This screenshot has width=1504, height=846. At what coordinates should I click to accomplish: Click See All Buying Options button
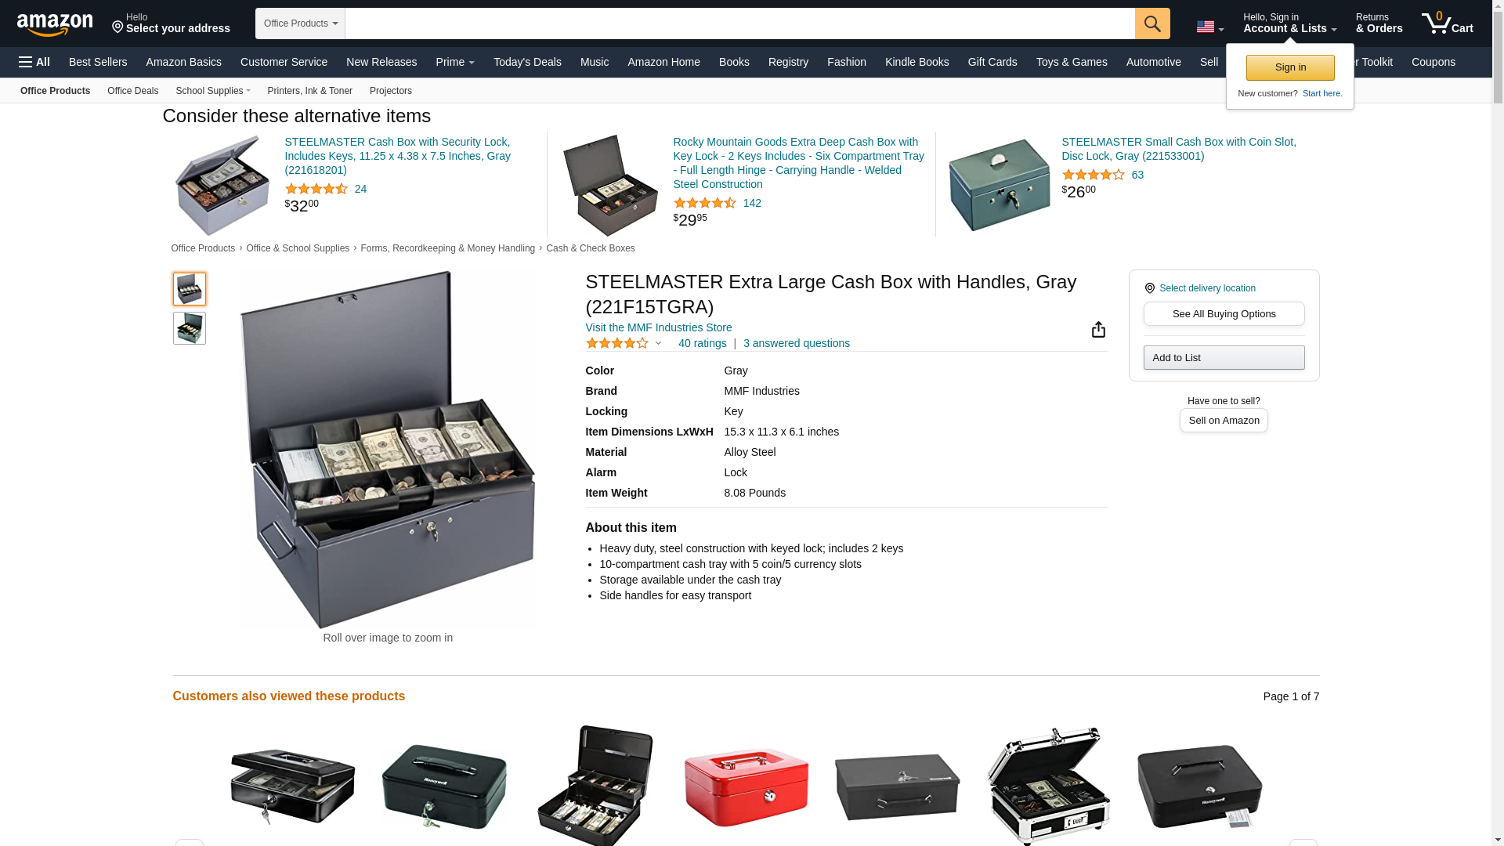1224,314
